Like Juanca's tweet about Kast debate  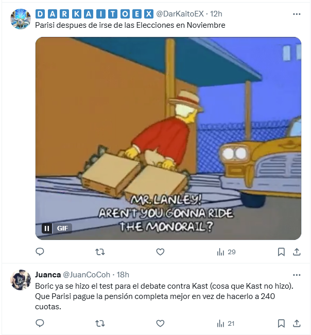click(160, 324)
